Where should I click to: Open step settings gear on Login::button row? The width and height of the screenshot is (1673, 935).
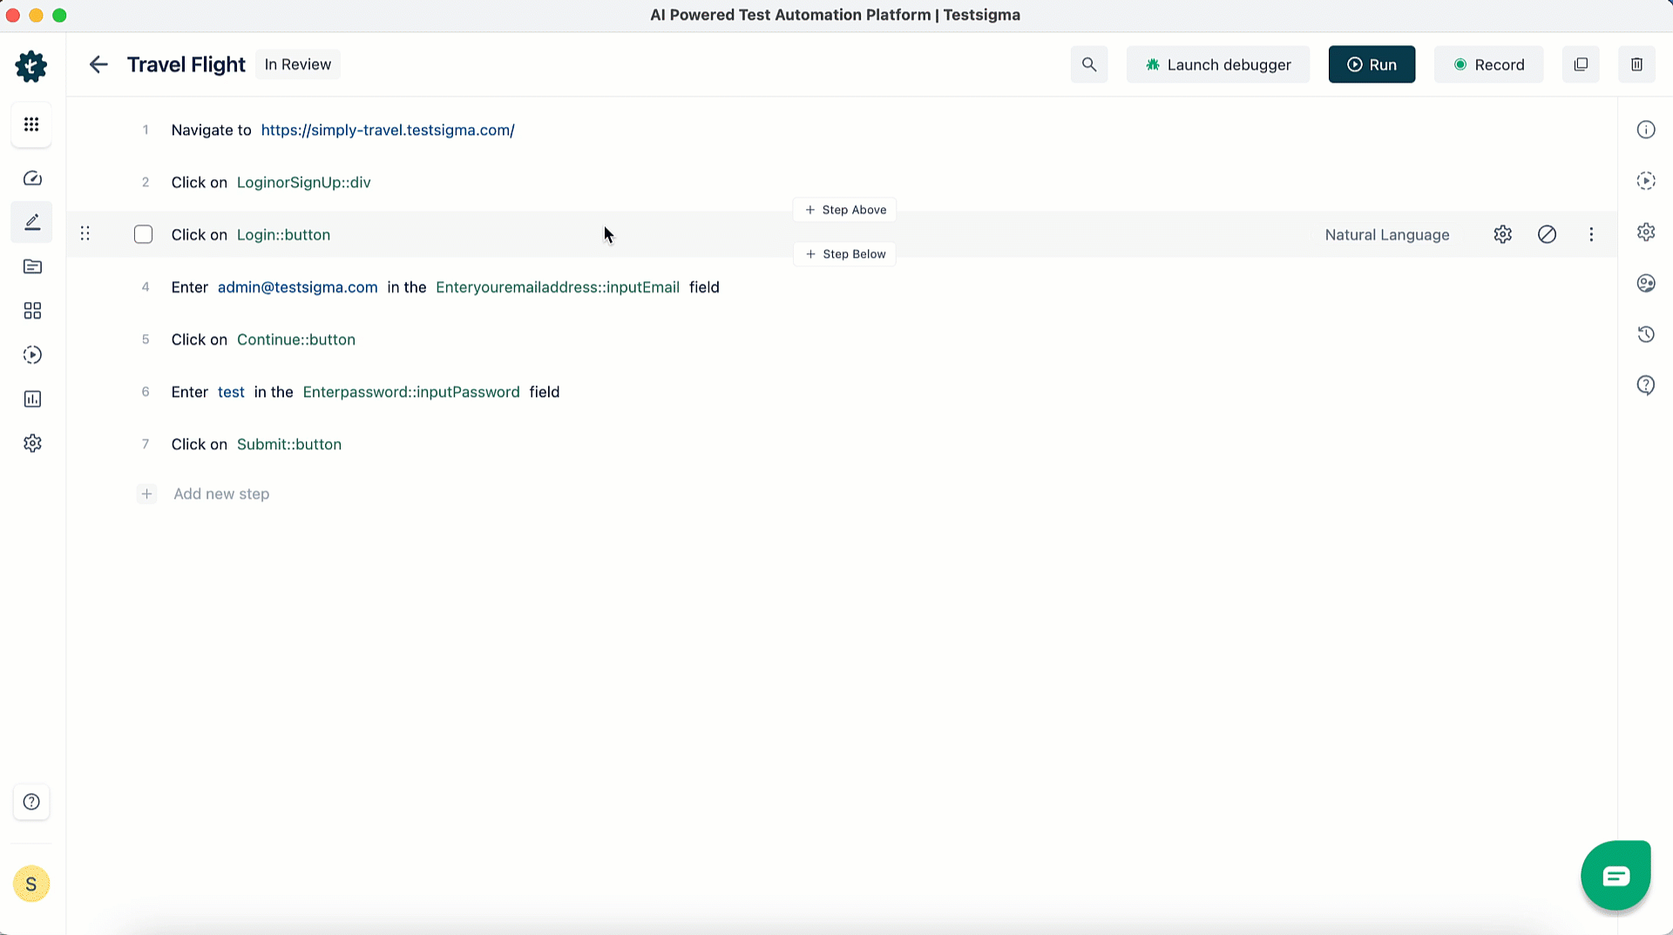click(1503, 234)
